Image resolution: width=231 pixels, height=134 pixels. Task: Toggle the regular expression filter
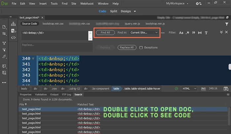point(187,33)
